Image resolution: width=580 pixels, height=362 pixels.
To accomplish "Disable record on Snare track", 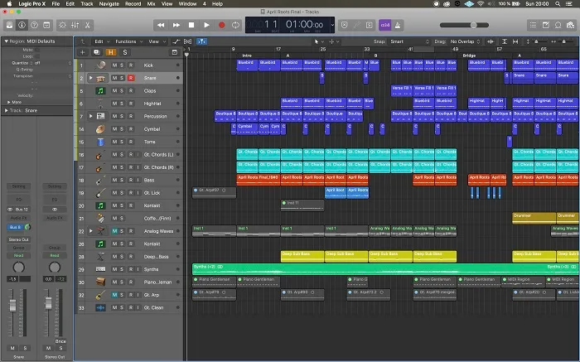I will pos(131,78).
